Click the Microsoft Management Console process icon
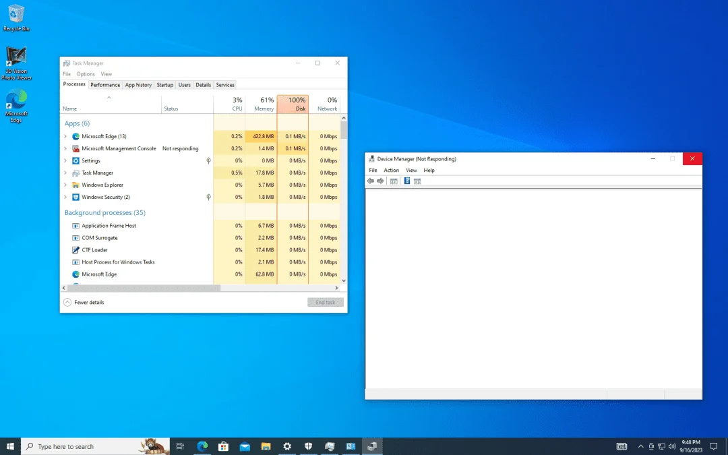This screenshot has width=728, height=455. pos(75,148)
